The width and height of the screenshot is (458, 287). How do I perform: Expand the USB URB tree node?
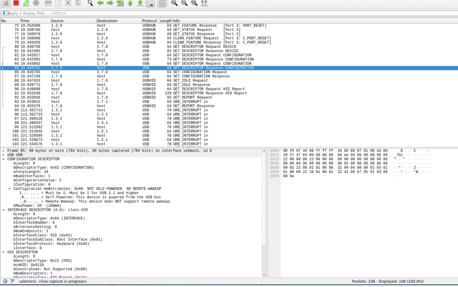[3, 155]
